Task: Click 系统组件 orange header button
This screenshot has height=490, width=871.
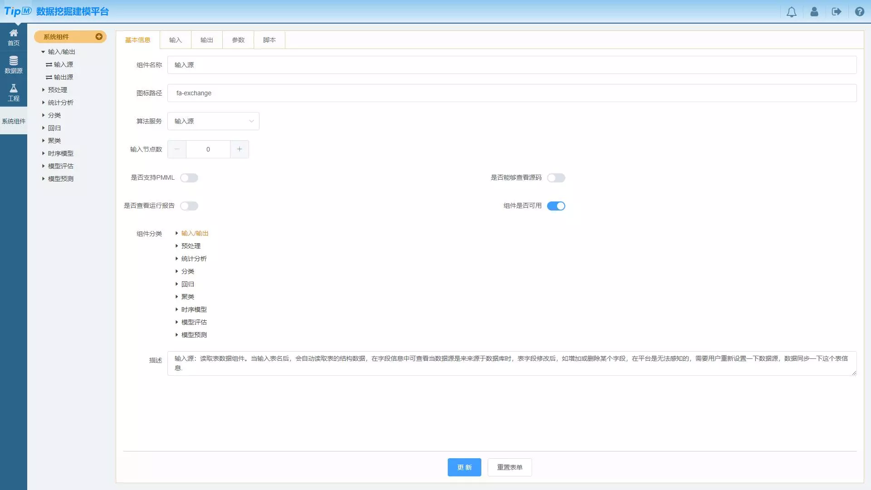Action: pos(70,37)
